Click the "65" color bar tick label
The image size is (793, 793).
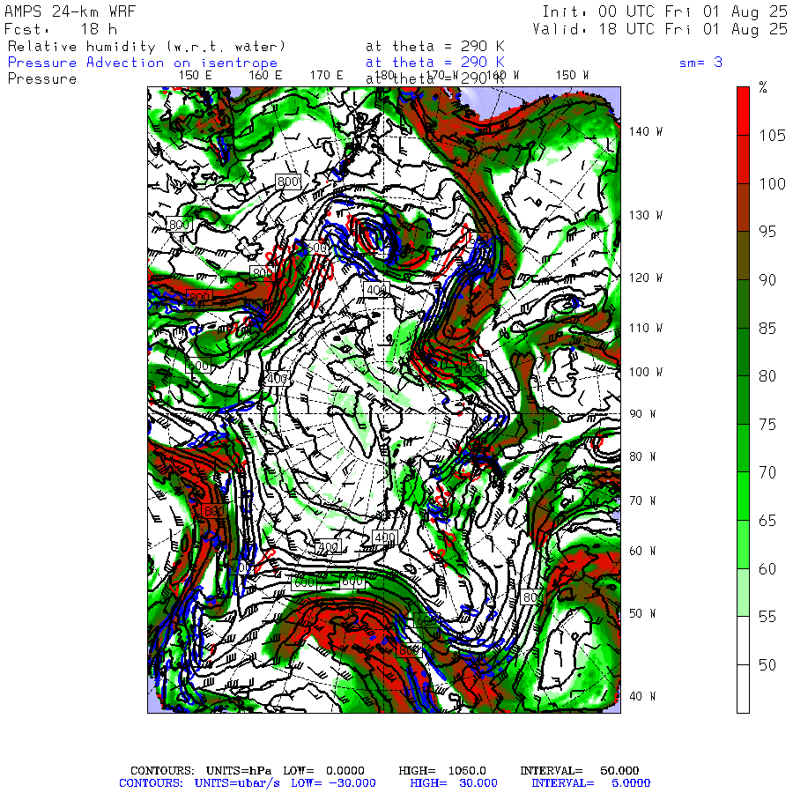pyautogui.click(x=767, y=521)
